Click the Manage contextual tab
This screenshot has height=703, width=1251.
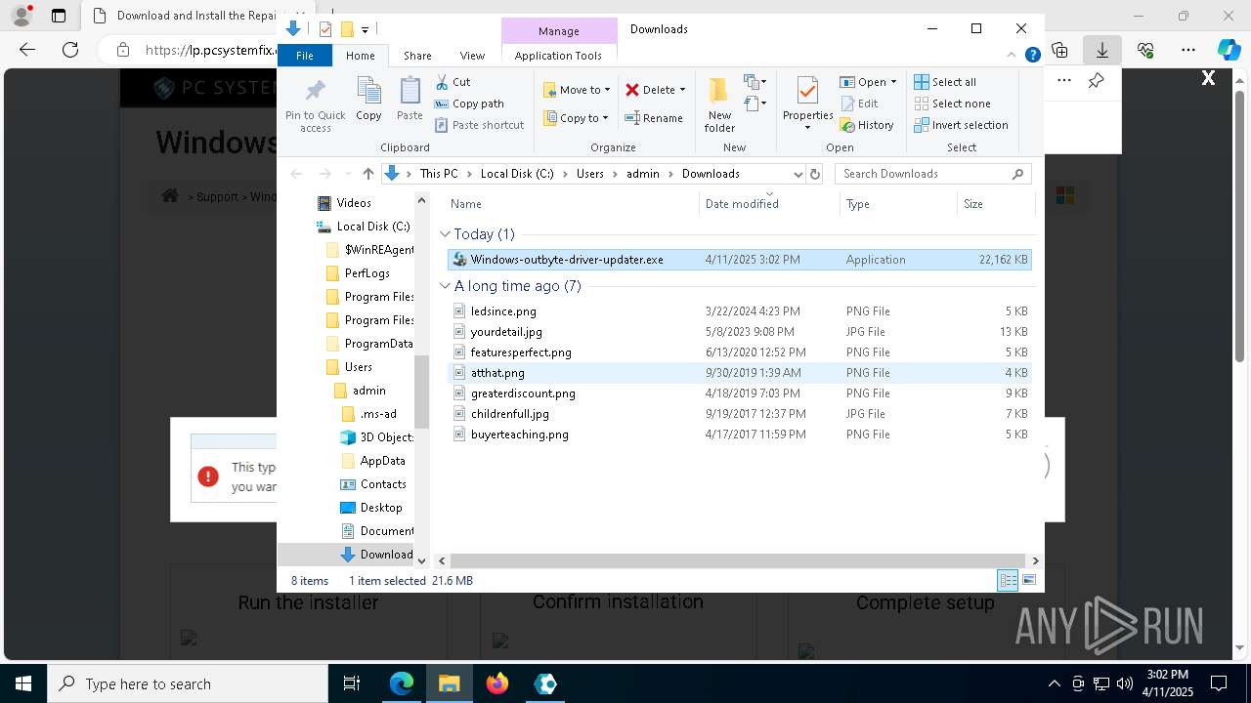point(559,31)
